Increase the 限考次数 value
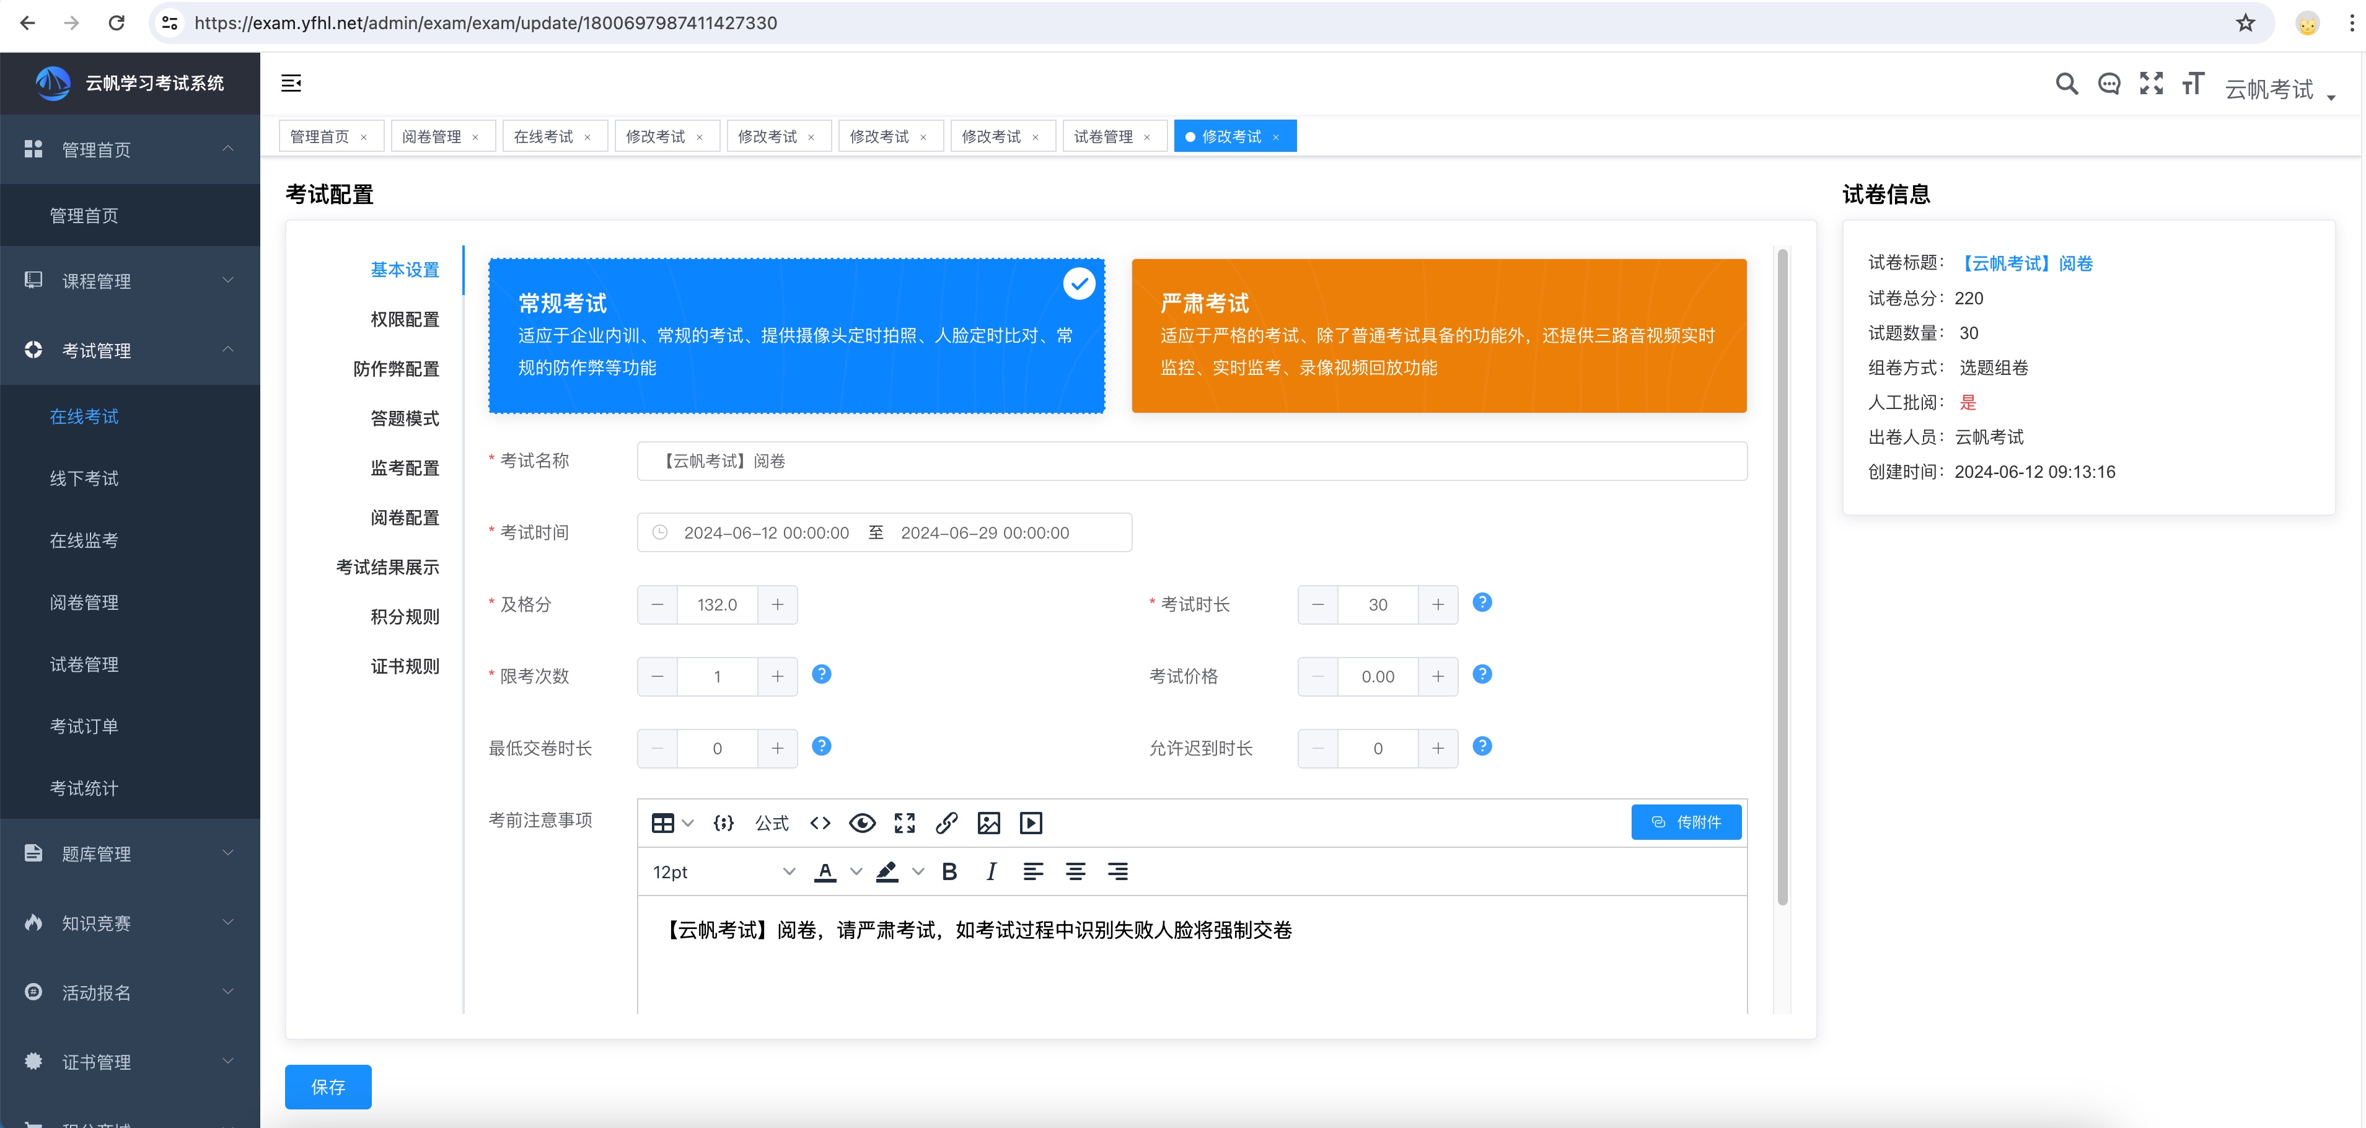Viewport: 2366px width, 1128px height. coord(778,676)
